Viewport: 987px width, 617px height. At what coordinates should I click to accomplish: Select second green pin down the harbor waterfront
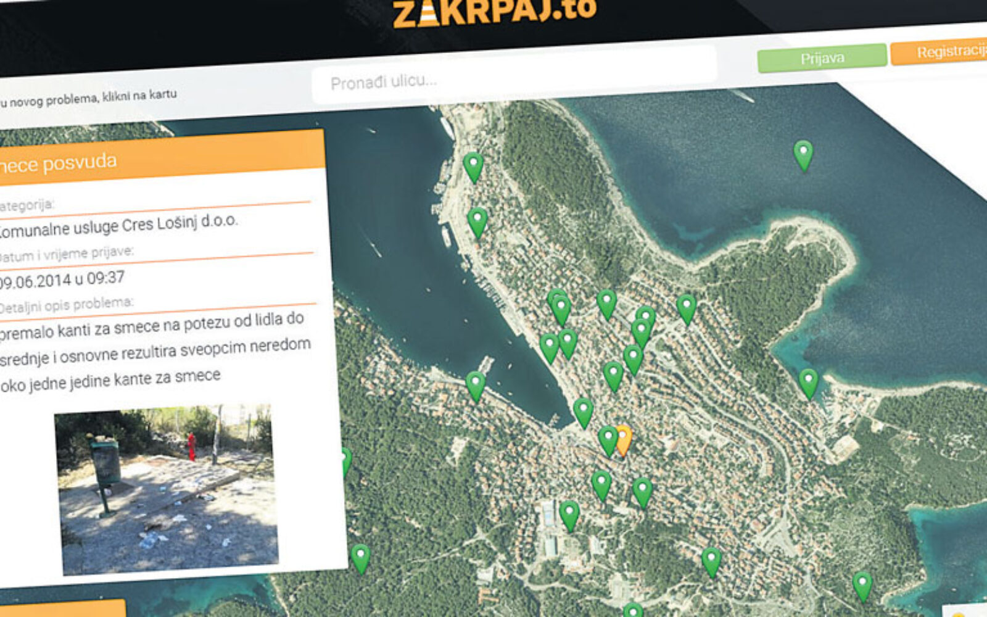click(477, 222)
